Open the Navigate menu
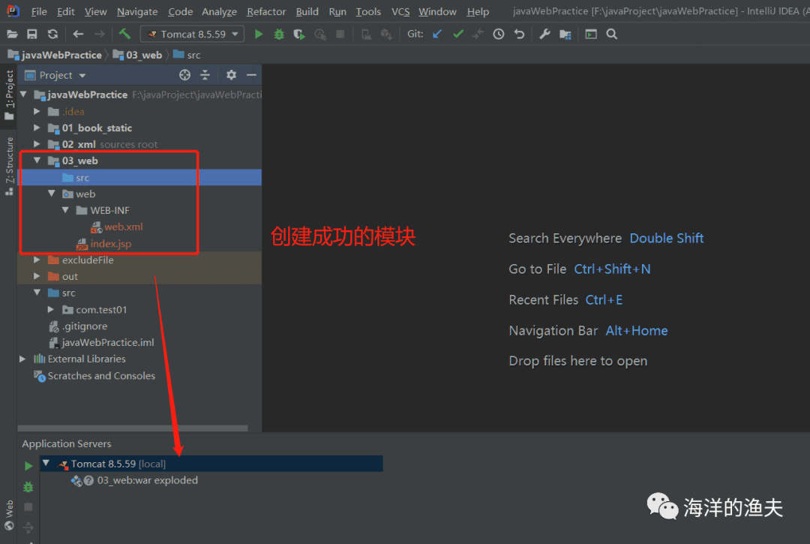 (x=137, y=11)
